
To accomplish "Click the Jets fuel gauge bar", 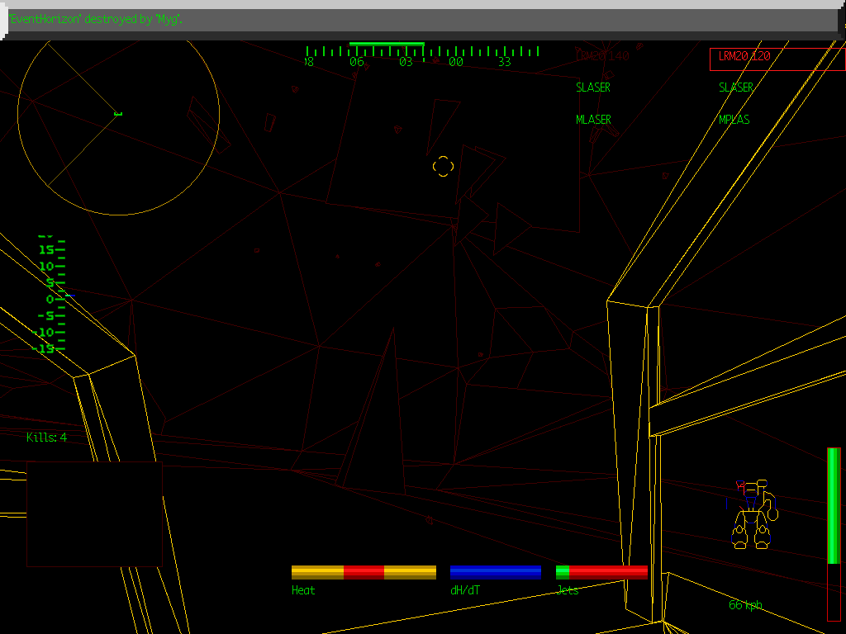I will 601,572.
